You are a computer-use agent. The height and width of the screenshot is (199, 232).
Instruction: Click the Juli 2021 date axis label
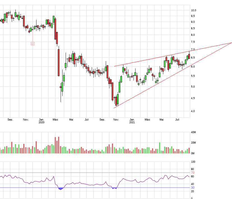[x=177, y=120]
